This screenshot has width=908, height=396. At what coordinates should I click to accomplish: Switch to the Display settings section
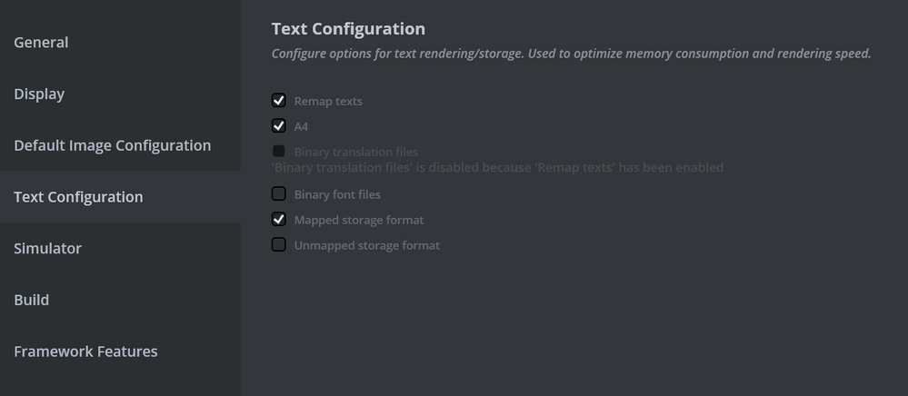(x=39, y=94)
